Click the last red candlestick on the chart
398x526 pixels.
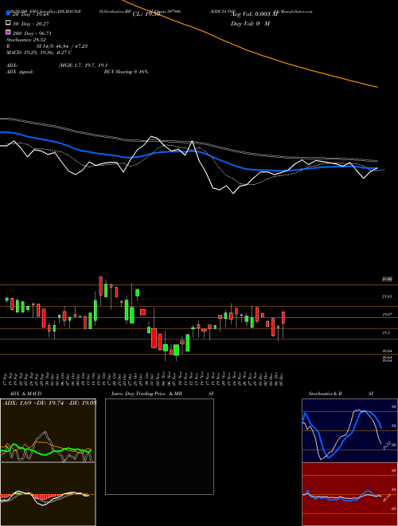tap(283, 318)
